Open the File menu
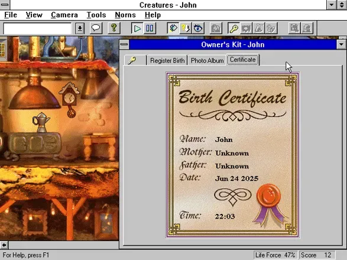Image resolution: width=347 pixels, height=260 pixels. [x=11, y=15]
